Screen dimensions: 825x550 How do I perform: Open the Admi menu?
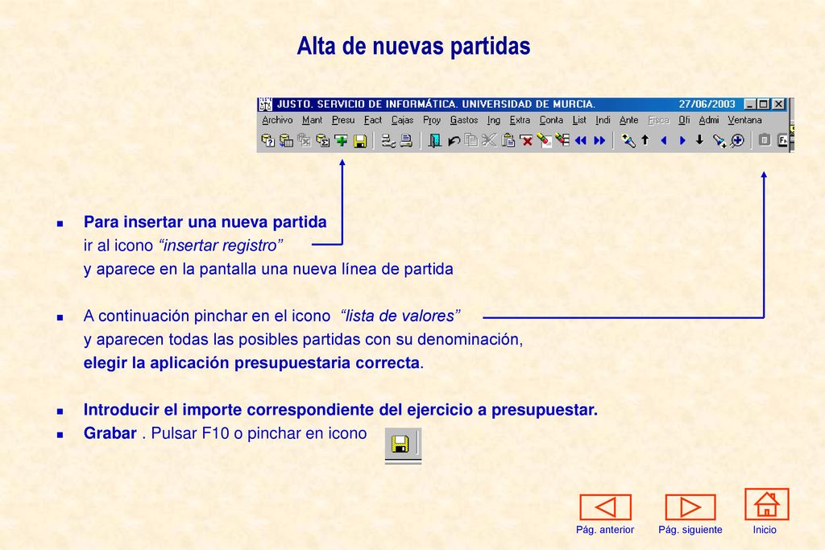coord(709,120)
